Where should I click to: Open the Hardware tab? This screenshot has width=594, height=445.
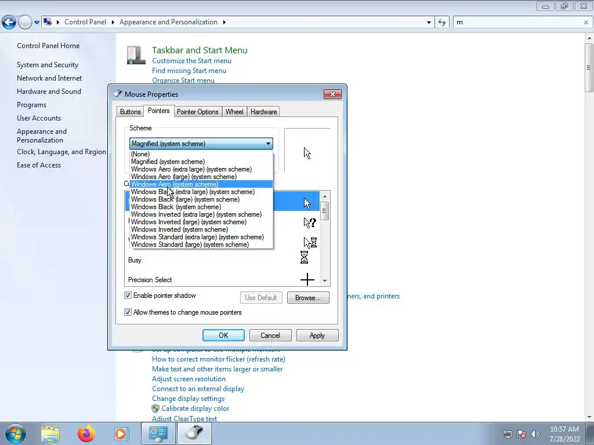pyautogui.click(x=264, y=112)
